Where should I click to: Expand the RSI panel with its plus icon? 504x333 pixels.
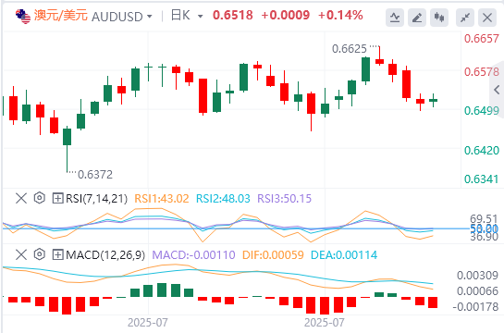point(57,198)
